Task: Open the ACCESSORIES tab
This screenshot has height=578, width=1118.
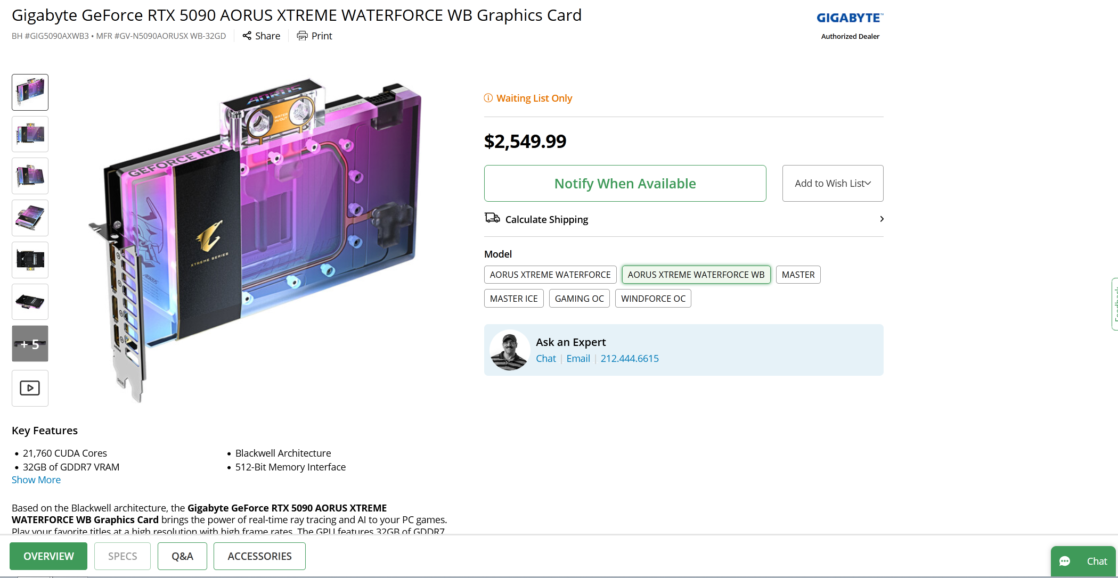Action: (259, 556)
